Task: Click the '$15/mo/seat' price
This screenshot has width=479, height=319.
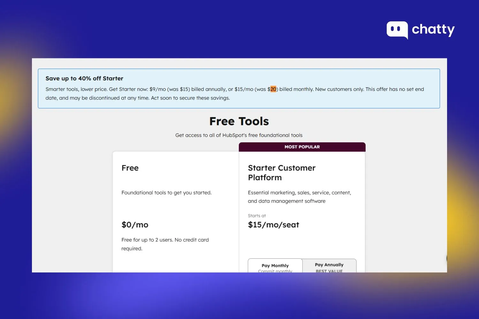Action: [273, 225]
